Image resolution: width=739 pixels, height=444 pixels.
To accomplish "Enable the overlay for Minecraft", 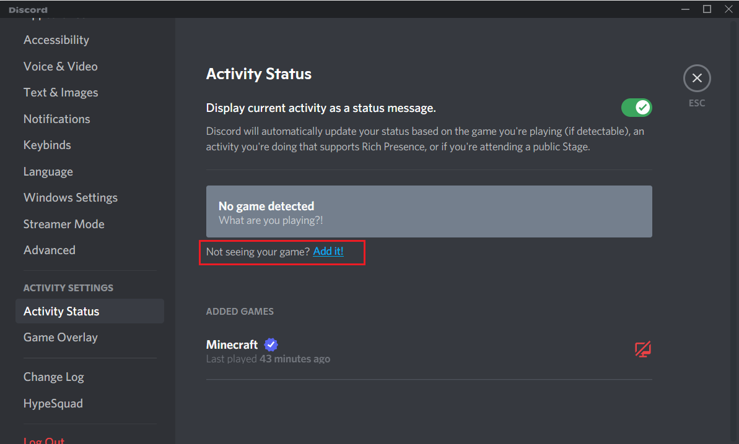I will point(642,349).
